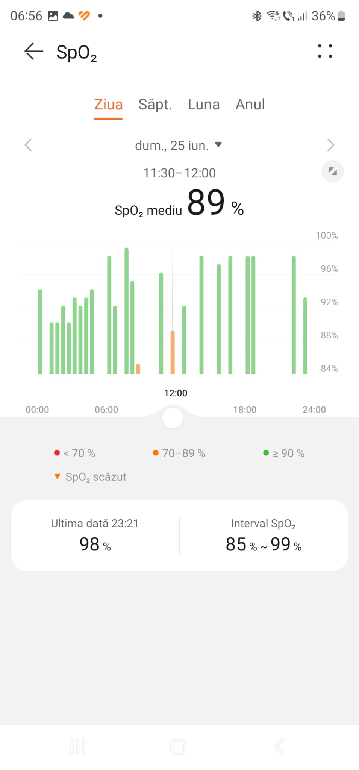Screen dimensions: 359x770
Task: Tap the highlighted orange bar at 12:00
Action: tap(173, 352)
